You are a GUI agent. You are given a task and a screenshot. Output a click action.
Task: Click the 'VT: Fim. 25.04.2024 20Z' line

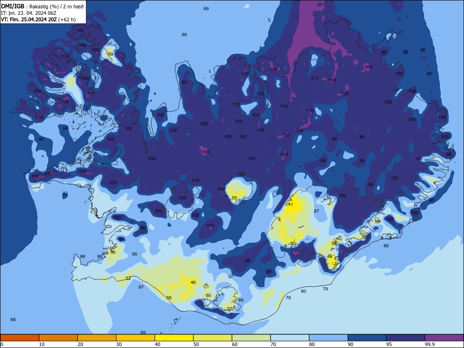pyautogui.click(x=29, y=19)
